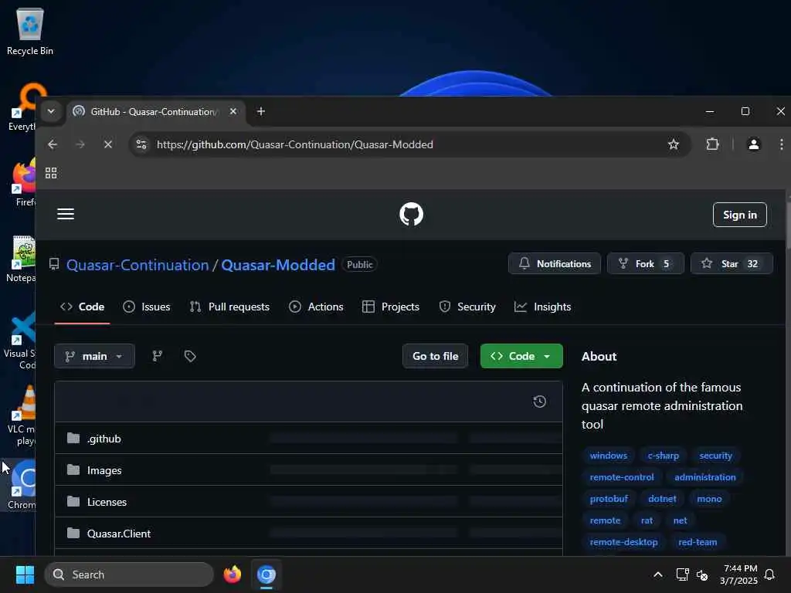Open the tab search dropdown arrow
This screenshot has width=791, height=593.
click(x=51, y=111)
